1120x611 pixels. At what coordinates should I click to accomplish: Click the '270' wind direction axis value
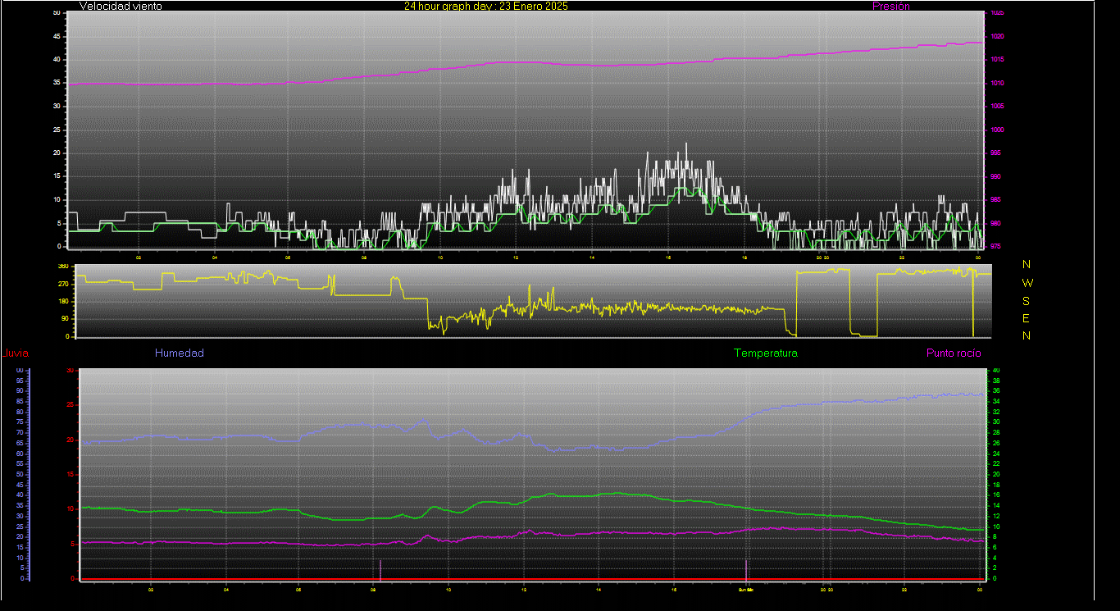coord(63,284)
